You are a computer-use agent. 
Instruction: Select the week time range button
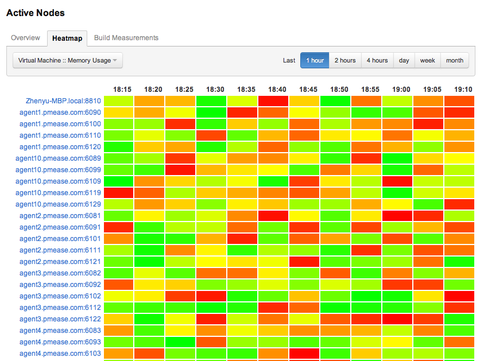(427, 60)
